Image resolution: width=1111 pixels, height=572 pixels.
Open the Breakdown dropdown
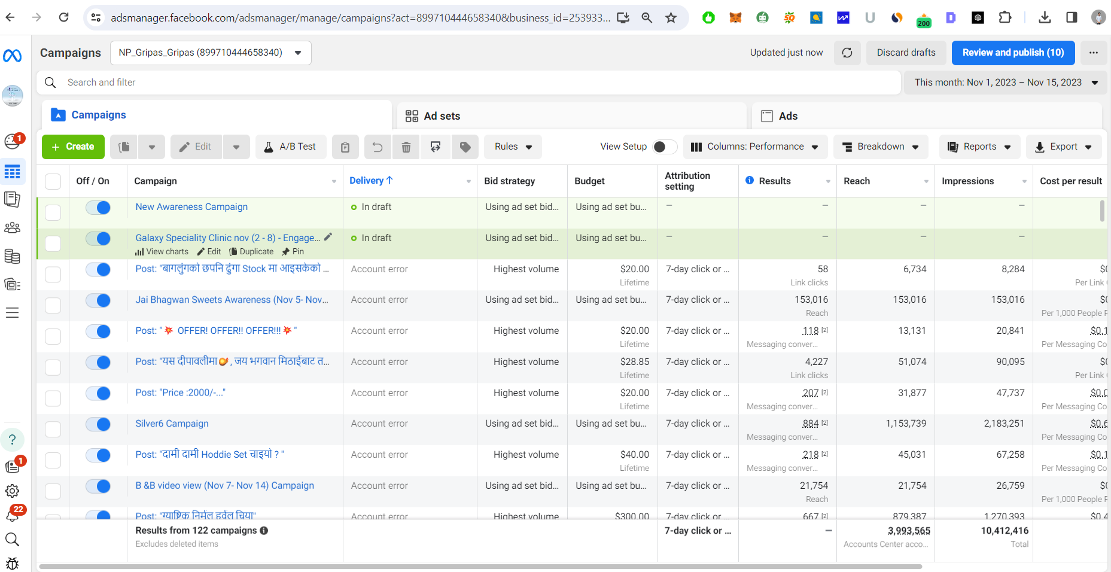coord(880,147)
